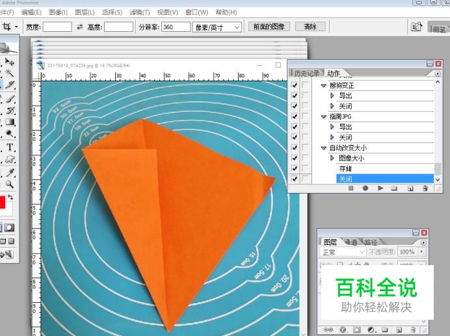Viewport: 450px width, 336px height.
Task: Open the file browser icon in options bar
Action: tap(417, 27)
